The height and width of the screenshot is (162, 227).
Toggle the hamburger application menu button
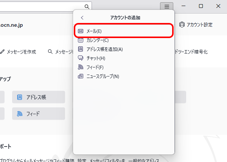pos(166,6)
